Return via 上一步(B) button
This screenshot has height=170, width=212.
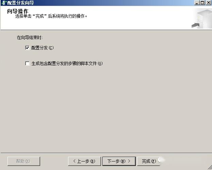pos(84,161)
